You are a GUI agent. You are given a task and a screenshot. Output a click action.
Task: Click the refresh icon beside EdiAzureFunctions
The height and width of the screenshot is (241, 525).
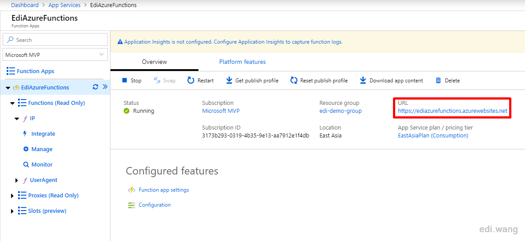coord(95,87)
